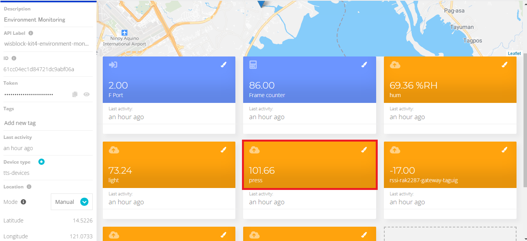This screenshot has width=527, height=241.
Task: Copy the device token to clipboard
Action: 75,94
